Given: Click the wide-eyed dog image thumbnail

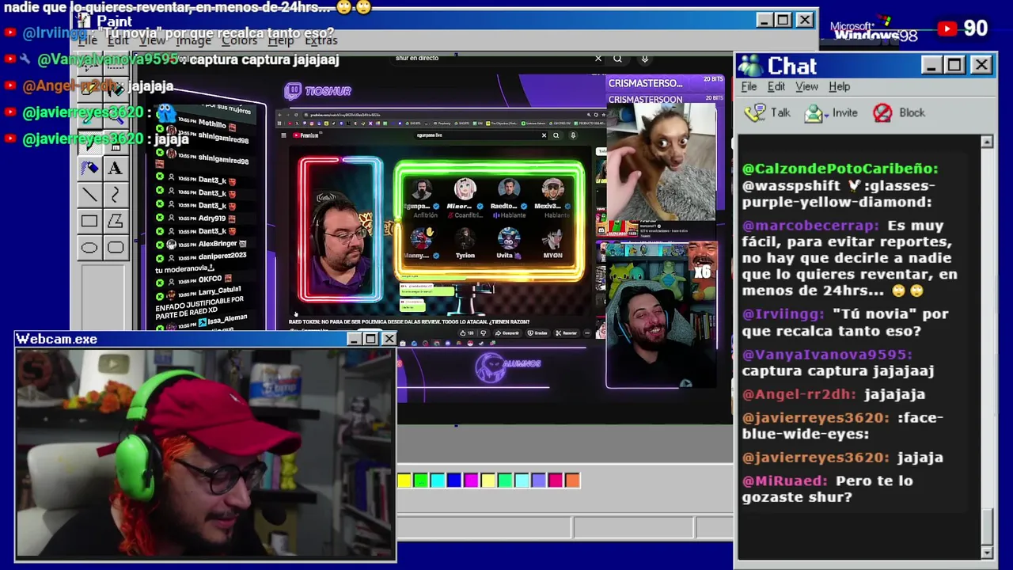Looking at the screenshot, I should pyautogui.click(x=662, y=161).
